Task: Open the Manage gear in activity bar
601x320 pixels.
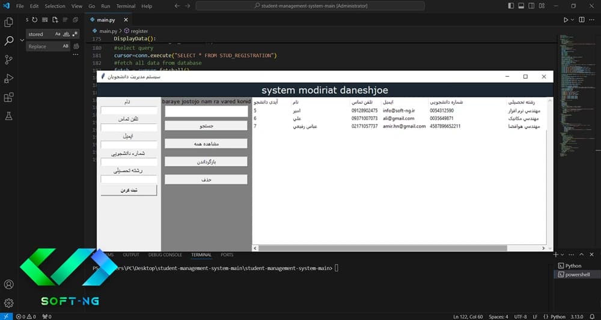Action: [8, 303]
